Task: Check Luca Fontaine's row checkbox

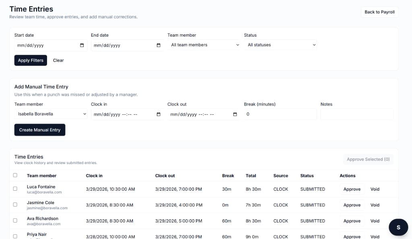Action: (15, 189)
